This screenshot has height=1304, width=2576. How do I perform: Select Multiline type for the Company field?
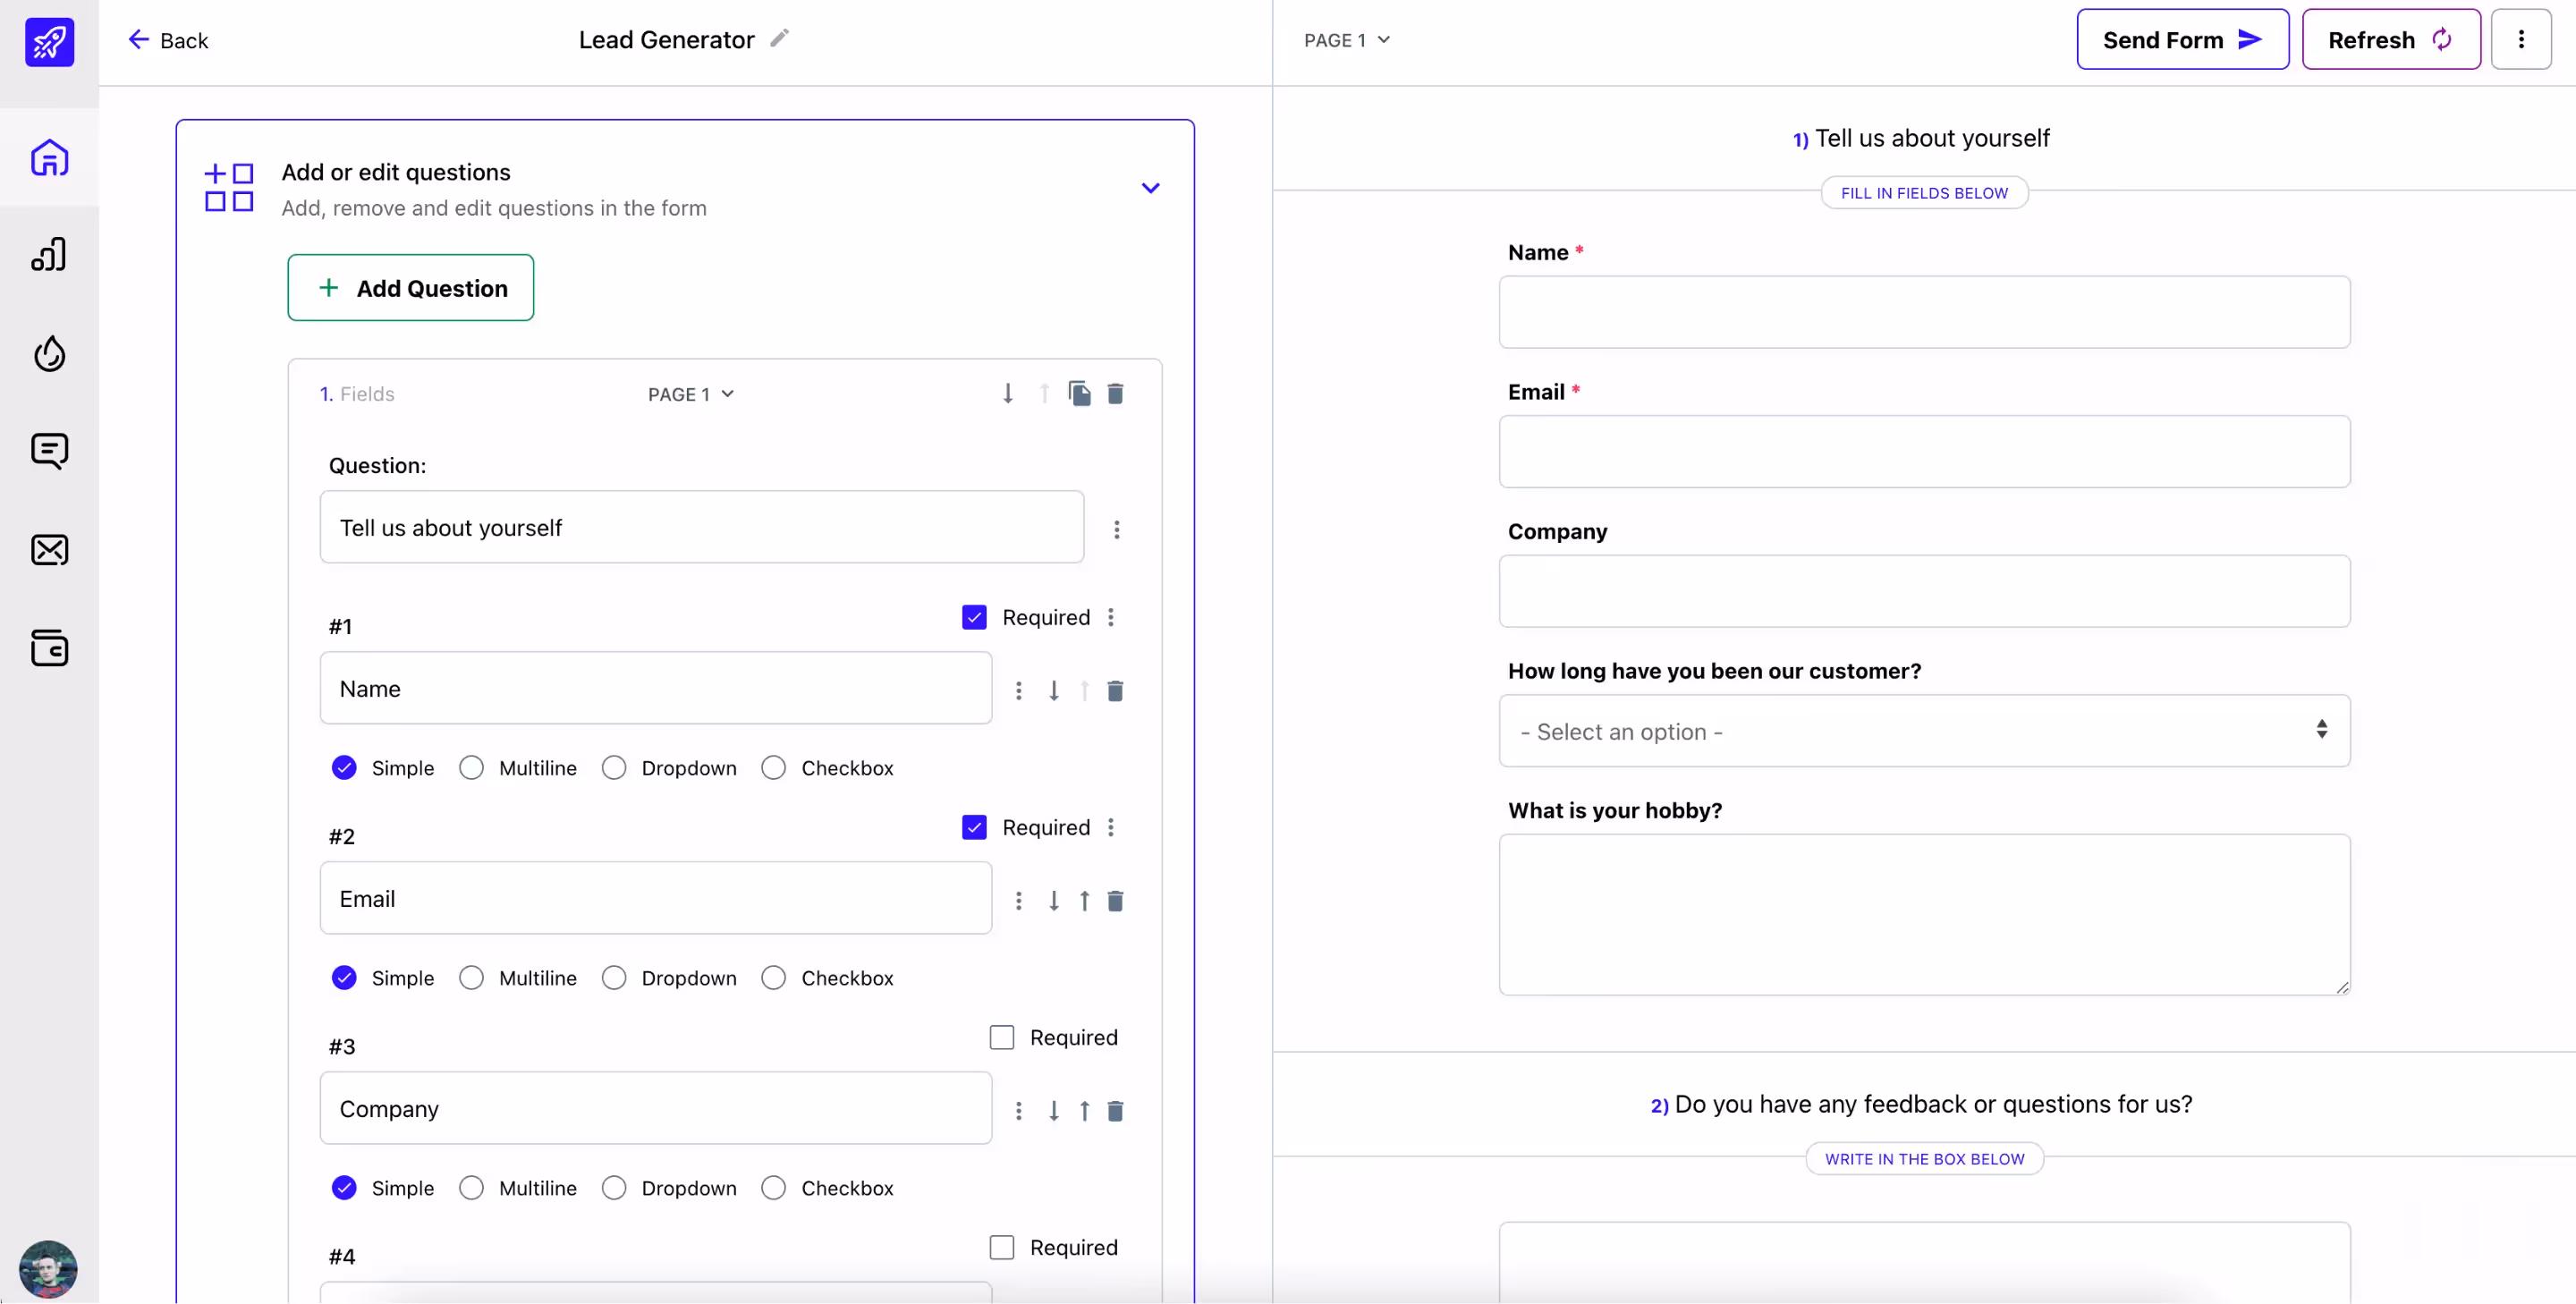click(x=471, y=1187)
